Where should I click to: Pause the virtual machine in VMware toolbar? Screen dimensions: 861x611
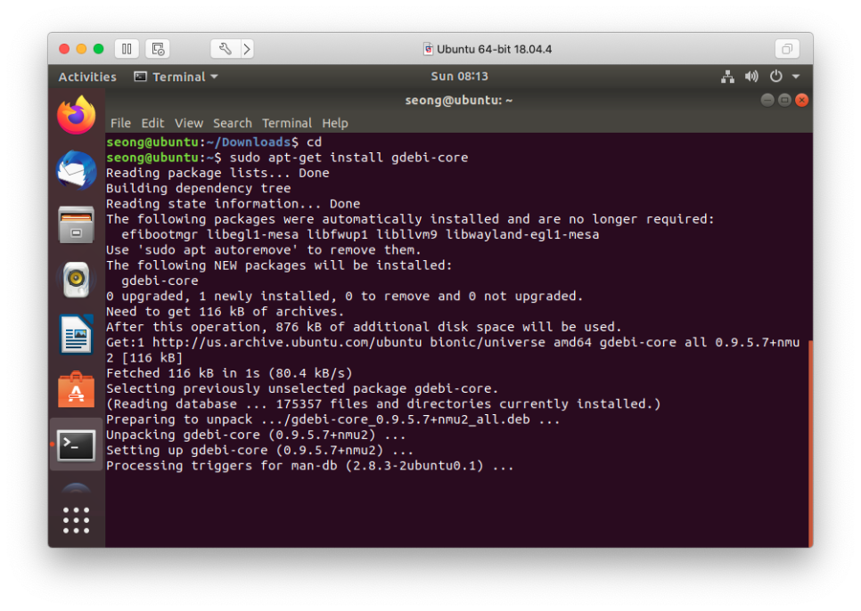[127, 49]
